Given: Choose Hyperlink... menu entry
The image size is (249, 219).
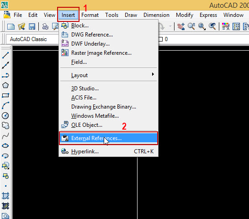Looking at the screenshot, I should pyautogui.click(x=108, y=151).
